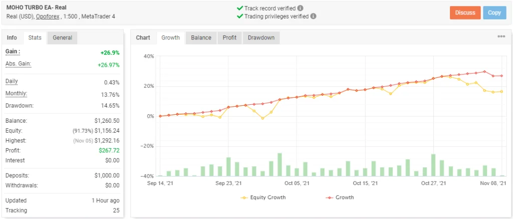This screenshot has width=513, height=219.
Task: Show the Profit chart tab
Action: pyautogui.click(x=230, y=37)
